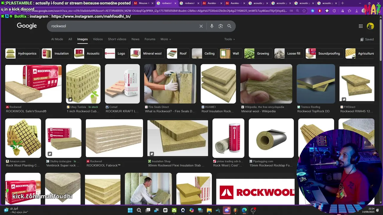Bookmark this page with the star icon
383x215 pixels.
(304, 11)
